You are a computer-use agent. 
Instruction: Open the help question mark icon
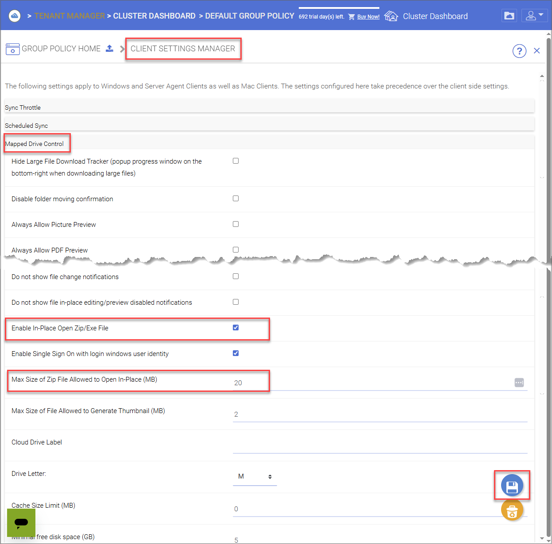[x=519, y=51]
